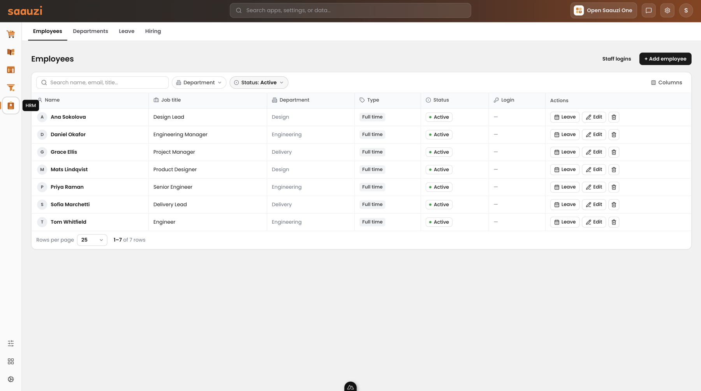
Task: Delete Priya Raman with trash icon
Action: point(614,187)
